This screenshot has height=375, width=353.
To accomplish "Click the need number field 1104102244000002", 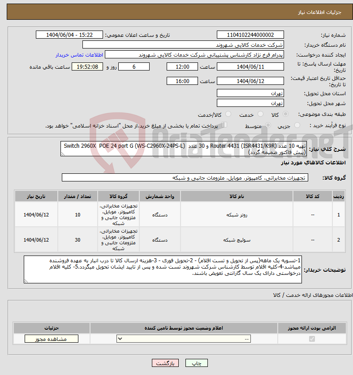I will click(x=250, y=35).
